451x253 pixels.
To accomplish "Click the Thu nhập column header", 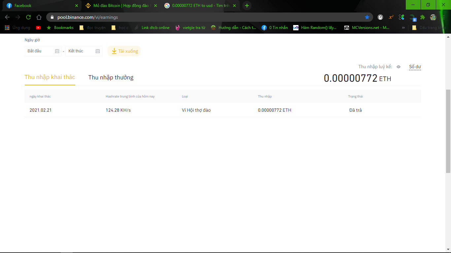I will [x=265, y=96].
